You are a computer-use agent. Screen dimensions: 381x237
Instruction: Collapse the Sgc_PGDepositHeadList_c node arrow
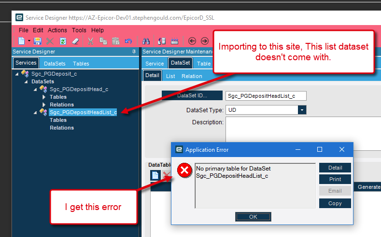[35, 112]
